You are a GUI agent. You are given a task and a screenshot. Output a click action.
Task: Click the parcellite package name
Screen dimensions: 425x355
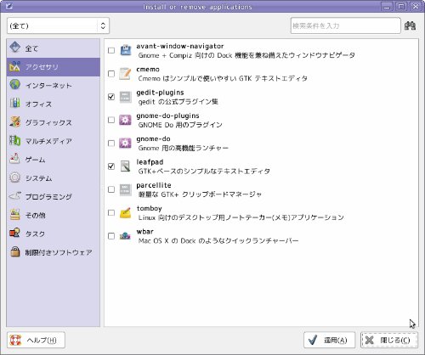pyautogui.click(x=154, y=185)
